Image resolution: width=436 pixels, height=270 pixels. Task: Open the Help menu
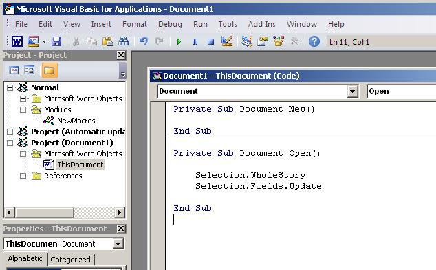click(336, 25)
